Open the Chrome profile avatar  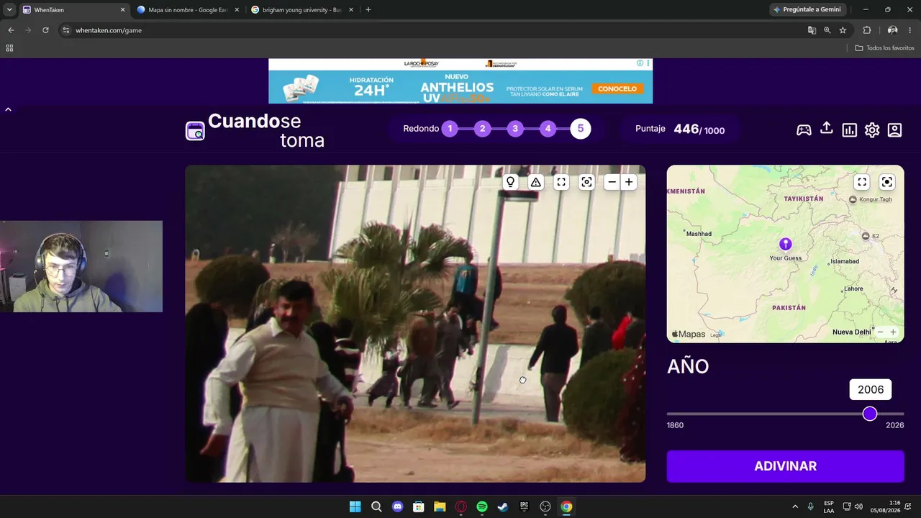point(892,30)
